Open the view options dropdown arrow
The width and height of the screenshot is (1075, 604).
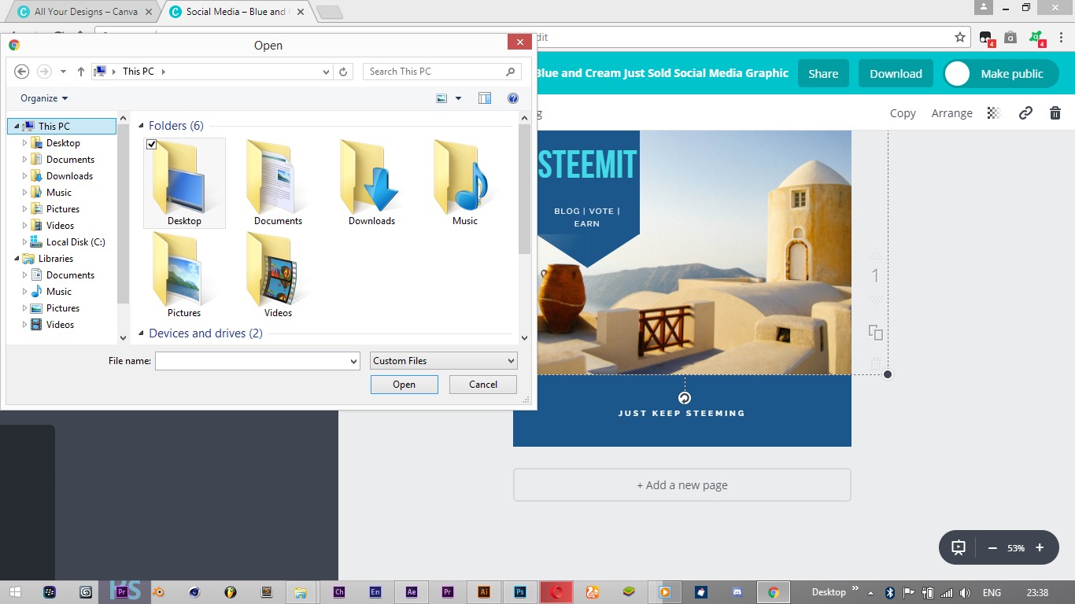(459, 98)
